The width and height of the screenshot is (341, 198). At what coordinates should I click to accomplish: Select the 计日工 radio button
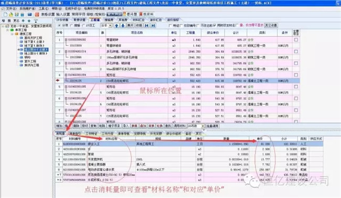(x=83, y=25)
